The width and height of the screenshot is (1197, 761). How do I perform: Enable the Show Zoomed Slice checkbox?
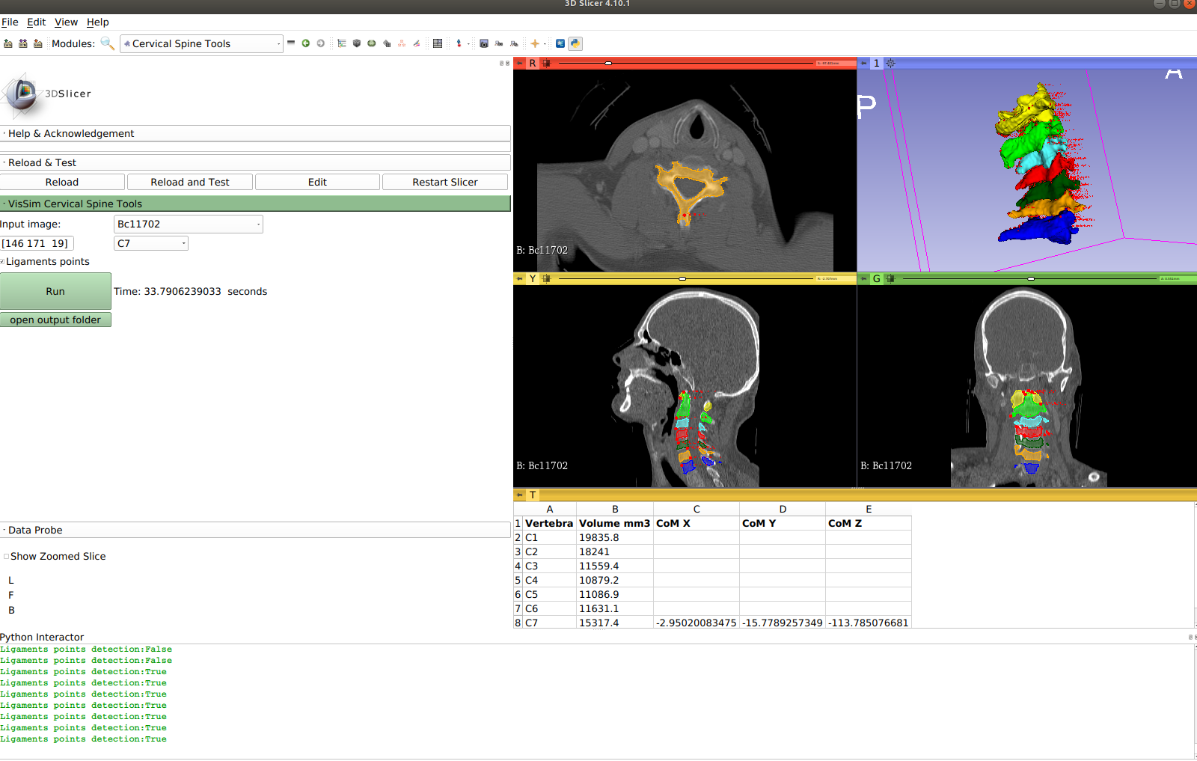(x=7, y=557)
